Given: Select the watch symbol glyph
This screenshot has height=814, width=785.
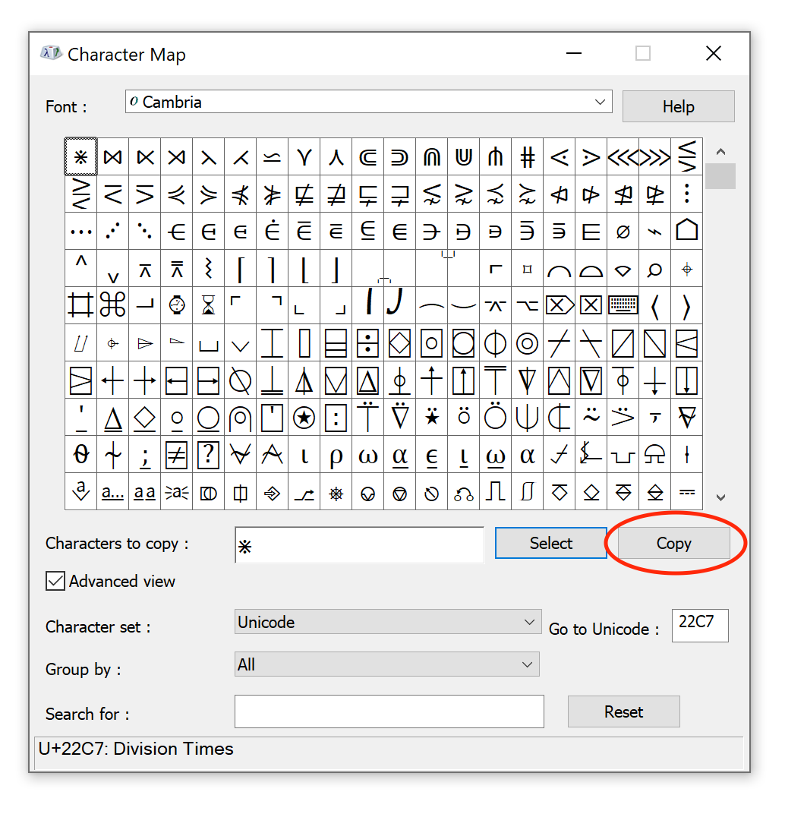Looking at the screenshot, I should (177, 305).
